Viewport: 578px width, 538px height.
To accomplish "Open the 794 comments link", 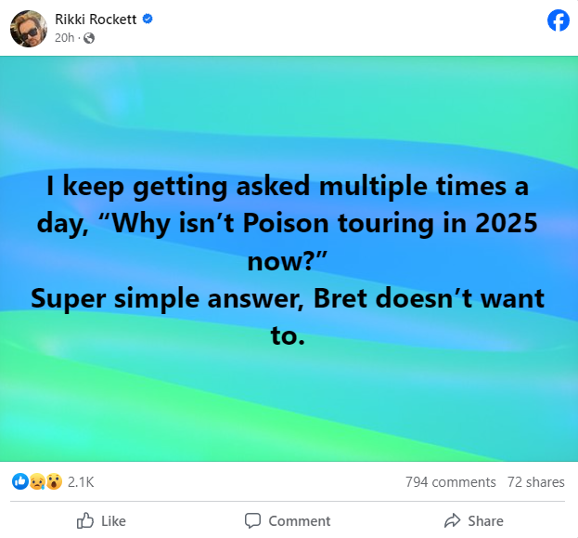I will (450, 481).
